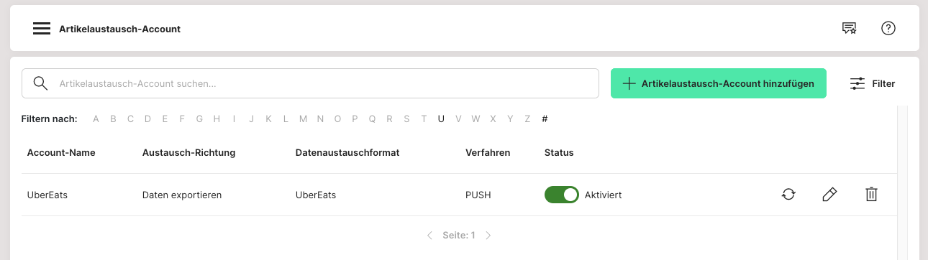Select the UberEats account name cell
The image size is (928, 260).
[x=47, y=195]
